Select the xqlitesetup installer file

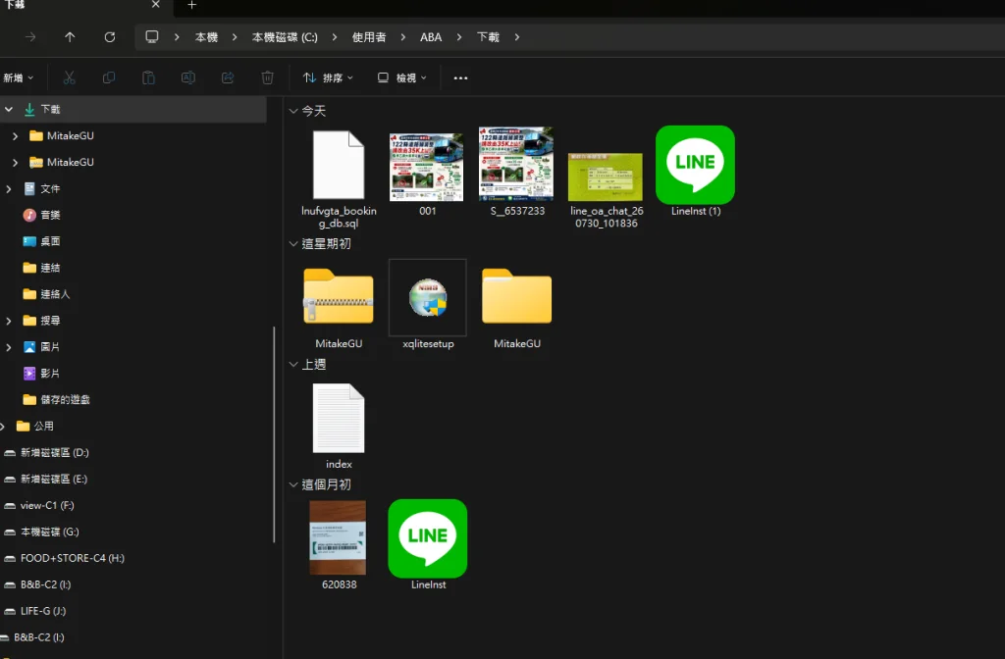point(428,305)
